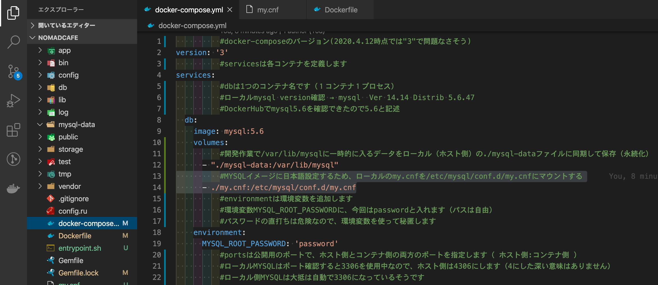Click the storage folder icon
The height and width of the screenshot is (285, 658).
tap(51, 149)
